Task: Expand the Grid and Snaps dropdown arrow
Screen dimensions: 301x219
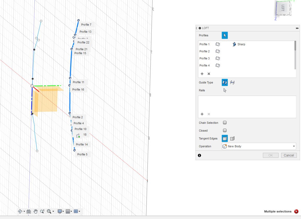Action: 71,211
